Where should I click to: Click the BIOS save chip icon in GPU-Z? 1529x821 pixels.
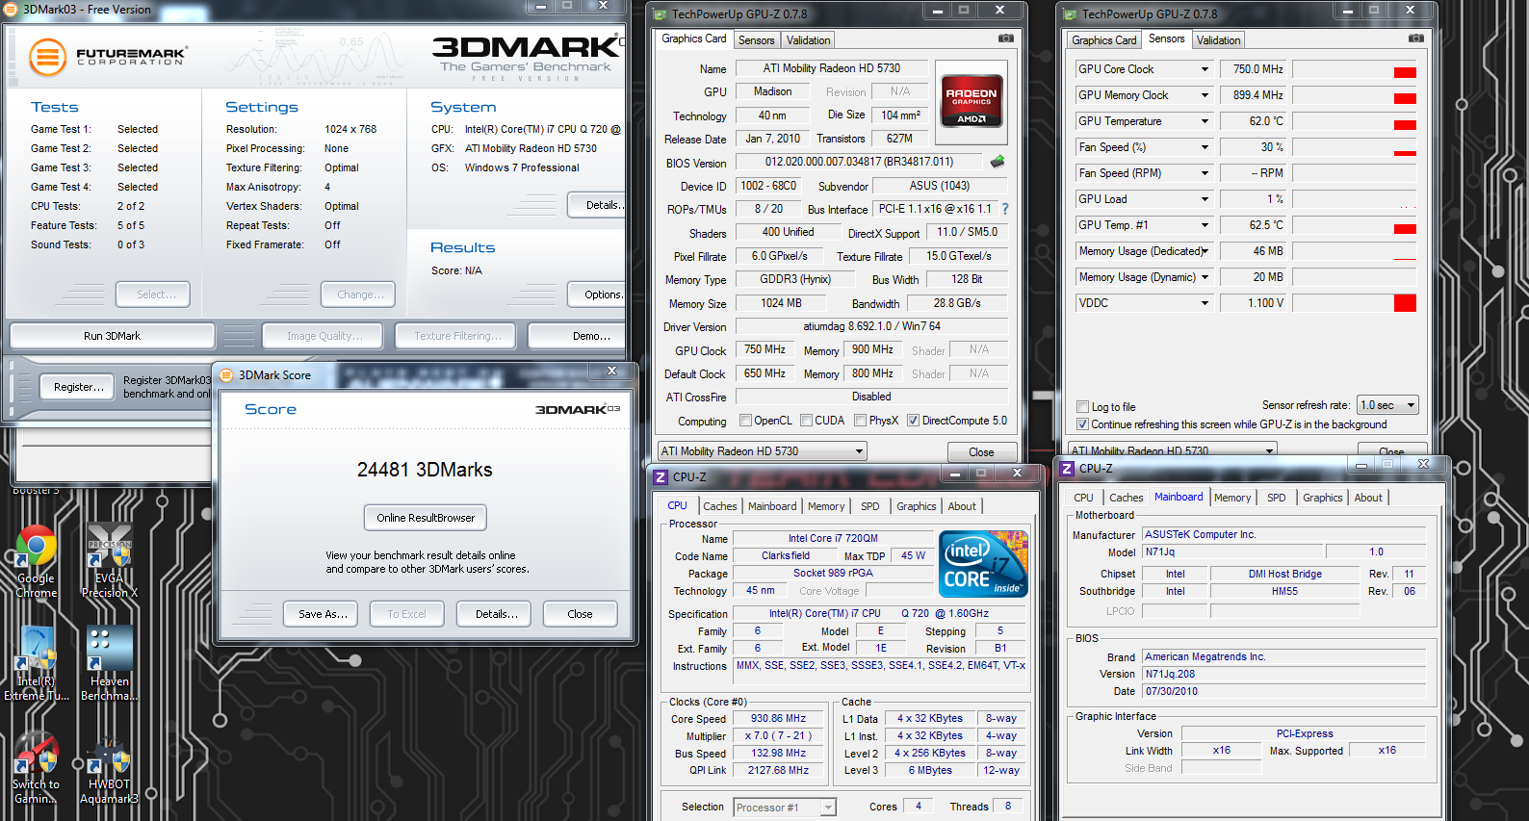pos(998,162)
